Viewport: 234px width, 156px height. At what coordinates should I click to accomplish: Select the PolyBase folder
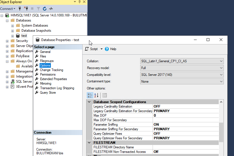pos(23,56)
